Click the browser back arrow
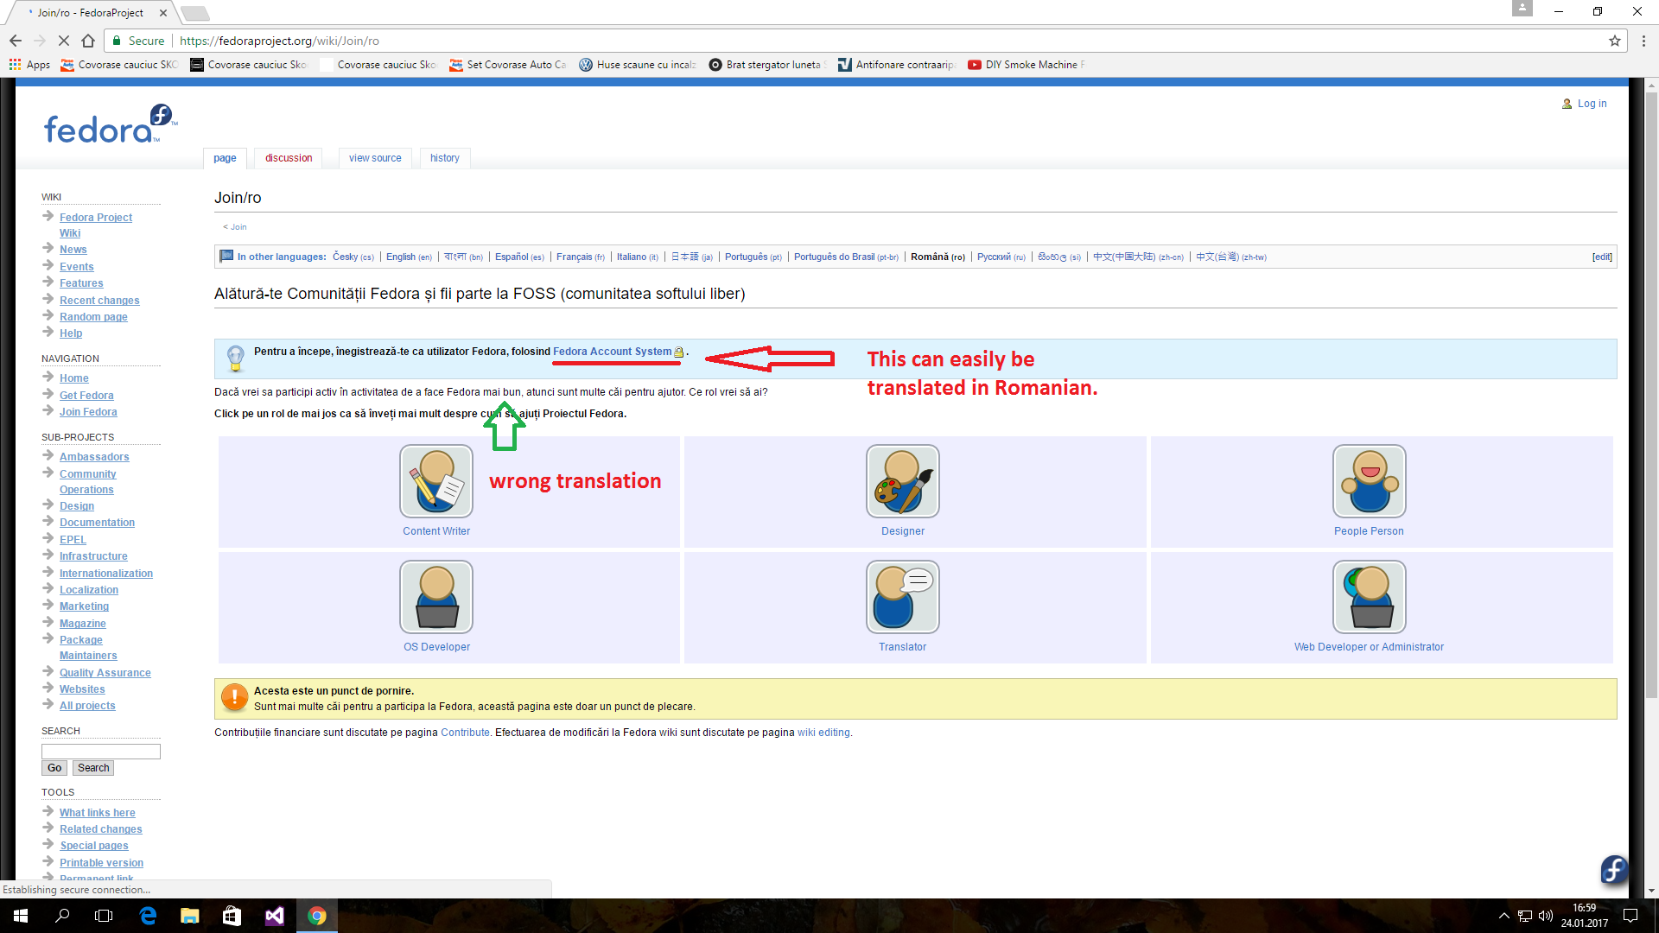1659x933 pixels. tap(16, 41)
